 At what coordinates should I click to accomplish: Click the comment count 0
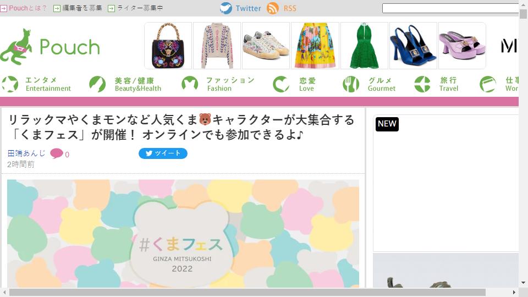67,155
